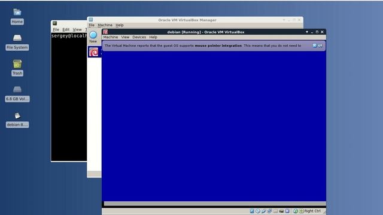Click the display icon in VM status bar
The height and width of the screenshot is (215, 383).
pos(287,211)
